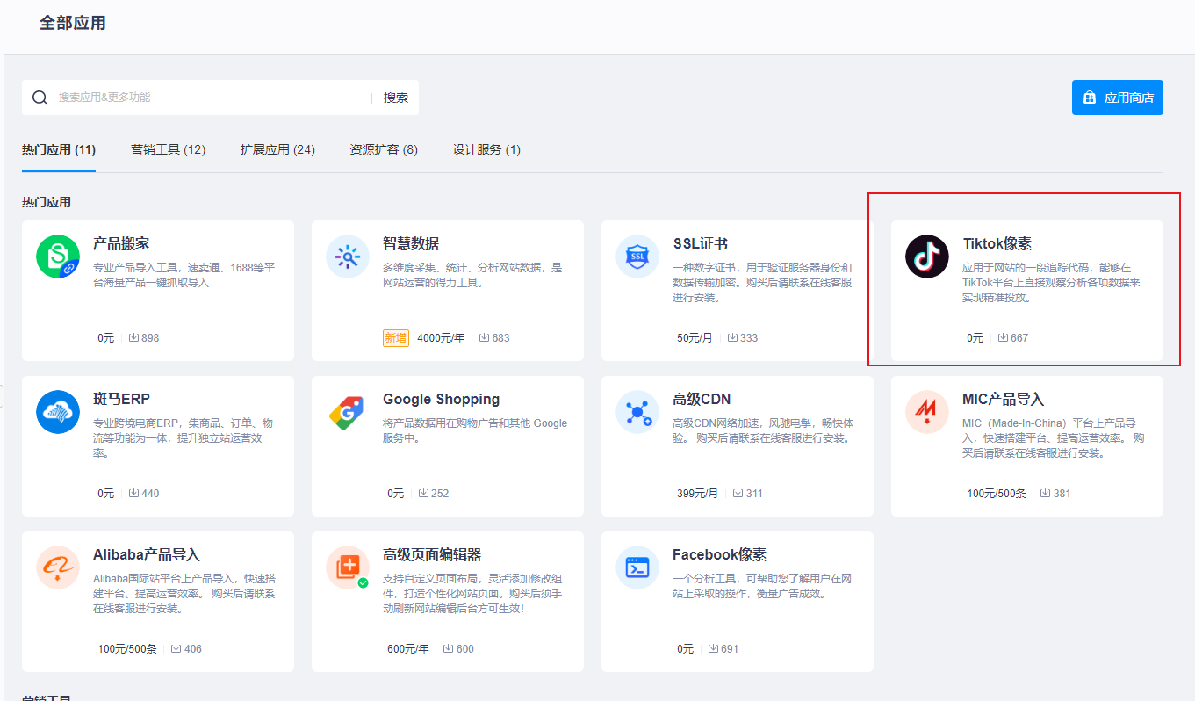Switch to the 营销工具 (12) tab
This screenshot has height=701, width=1195.
click(x=168, y=149)
